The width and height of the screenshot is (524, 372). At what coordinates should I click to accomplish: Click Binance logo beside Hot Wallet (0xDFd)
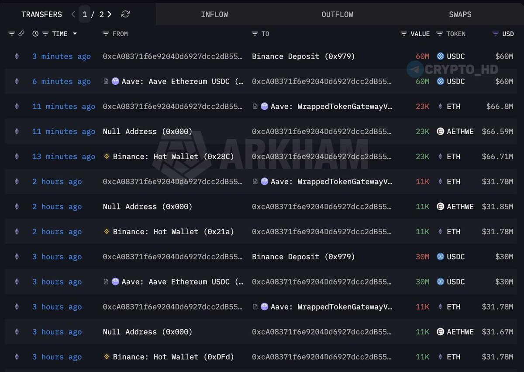click(x=107, y=357)
